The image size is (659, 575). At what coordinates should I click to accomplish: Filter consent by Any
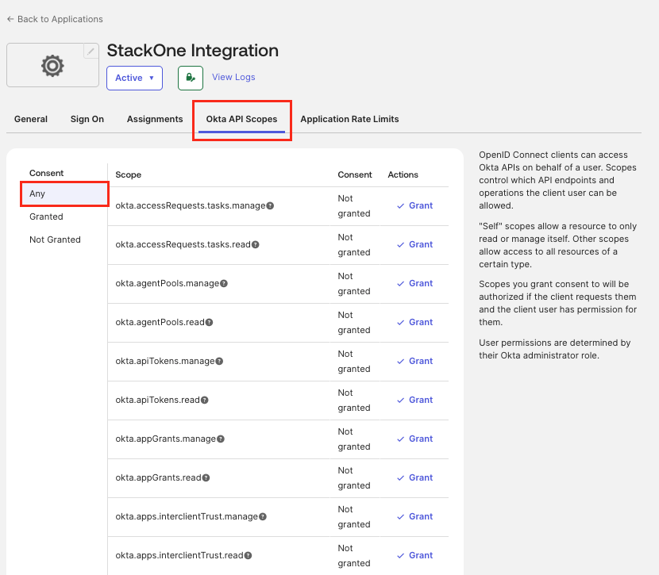pos(64,194)
